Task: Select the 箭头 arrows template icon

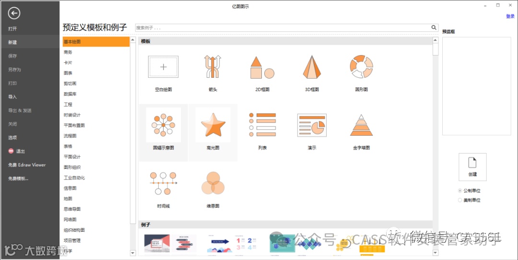Action: [x=213, y=67]
